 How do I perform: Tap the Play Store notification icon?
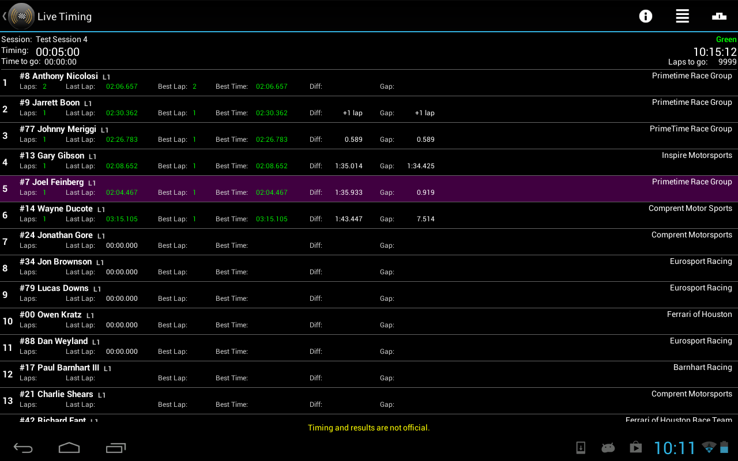tap(635, 447)
